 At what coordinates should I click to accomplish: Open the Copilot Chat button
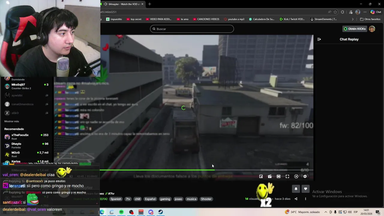point(376,12)
